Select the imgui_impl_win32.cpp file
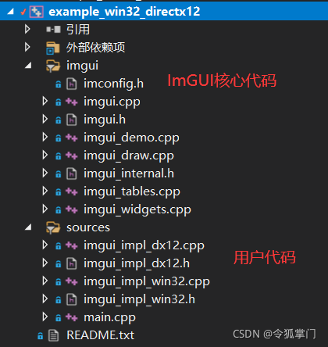Viewport: 328px width, 347px height. tap(147, 282)
